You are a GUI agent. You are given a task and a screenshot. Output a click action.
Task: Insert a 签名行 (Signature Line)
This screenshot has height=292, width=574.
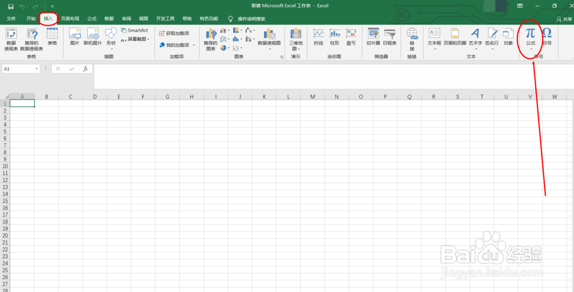pyautogui.click(x=492, y=39)
